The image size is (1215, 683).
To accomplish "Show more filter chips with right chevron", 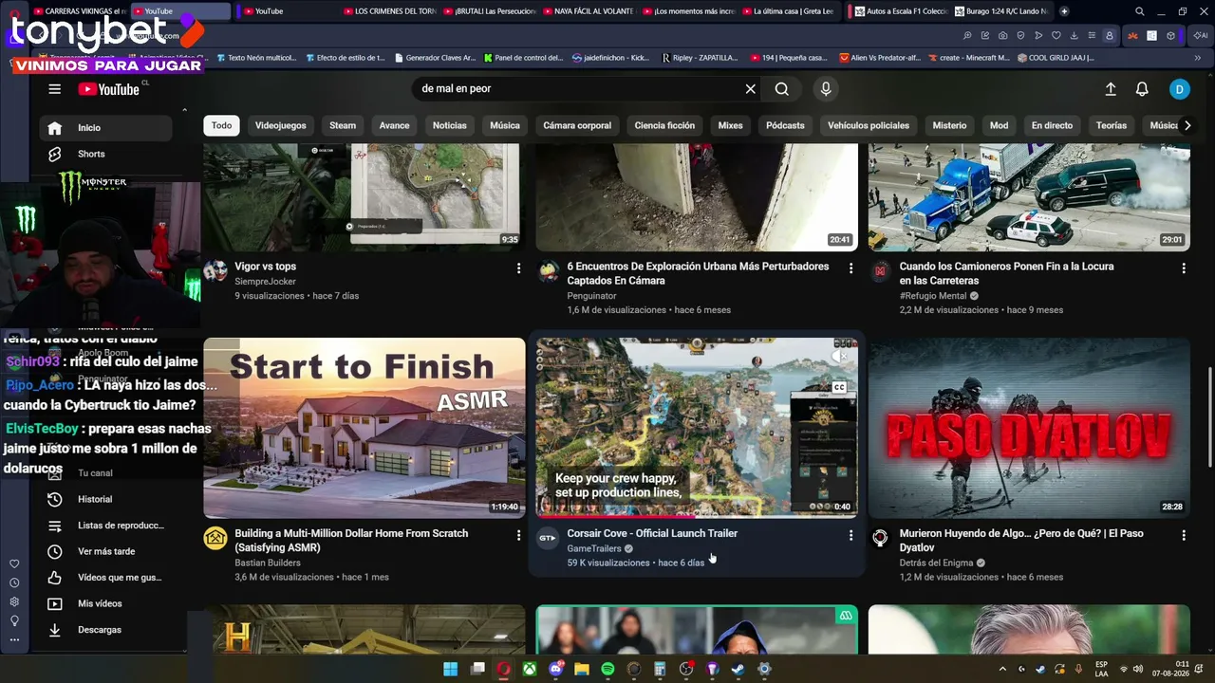I will pos(1187,125).
